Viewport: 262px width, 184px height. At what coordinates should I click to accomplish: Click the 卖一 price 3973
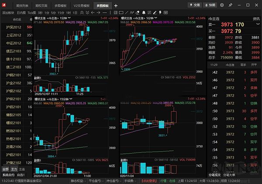pyautogui.click(x=227, y=24)
